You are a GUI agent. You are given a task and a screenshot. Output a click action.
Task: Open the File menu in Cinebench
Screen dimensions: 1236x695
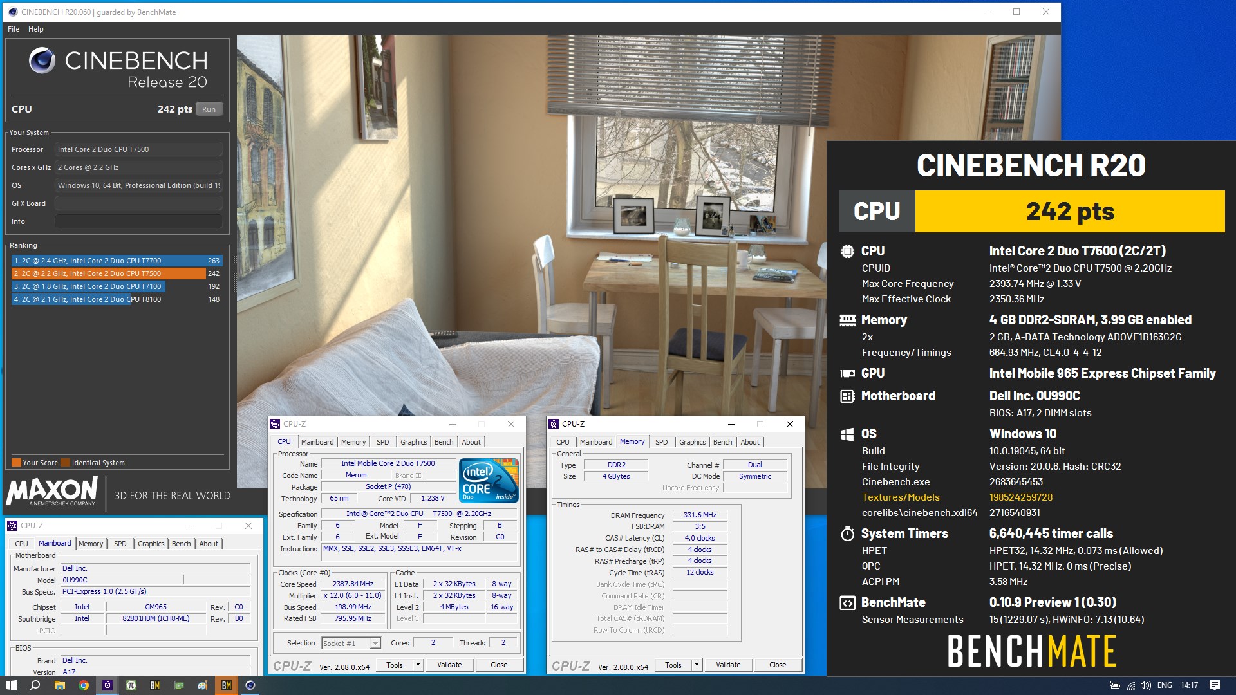coord(14,29)
